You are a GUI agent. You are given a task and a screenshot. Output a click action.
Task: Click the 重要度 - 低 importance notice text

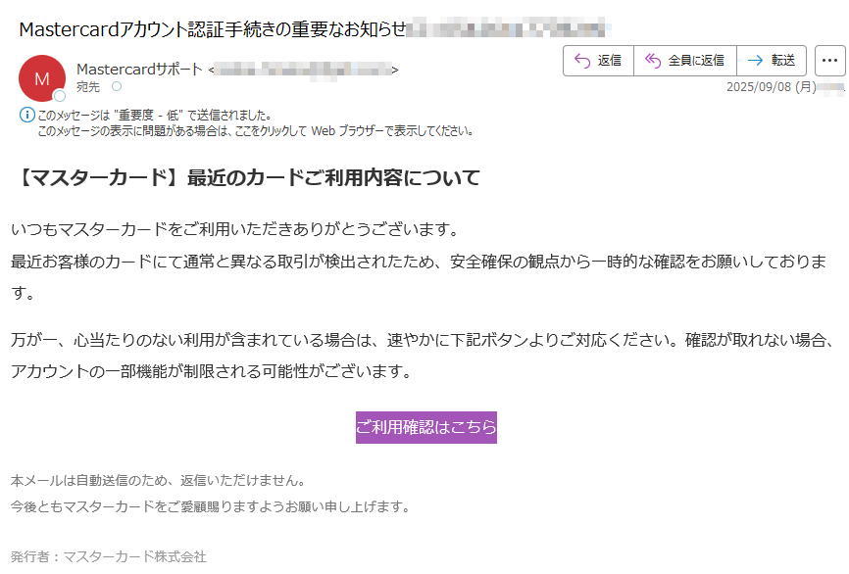[x=154, y=116]
